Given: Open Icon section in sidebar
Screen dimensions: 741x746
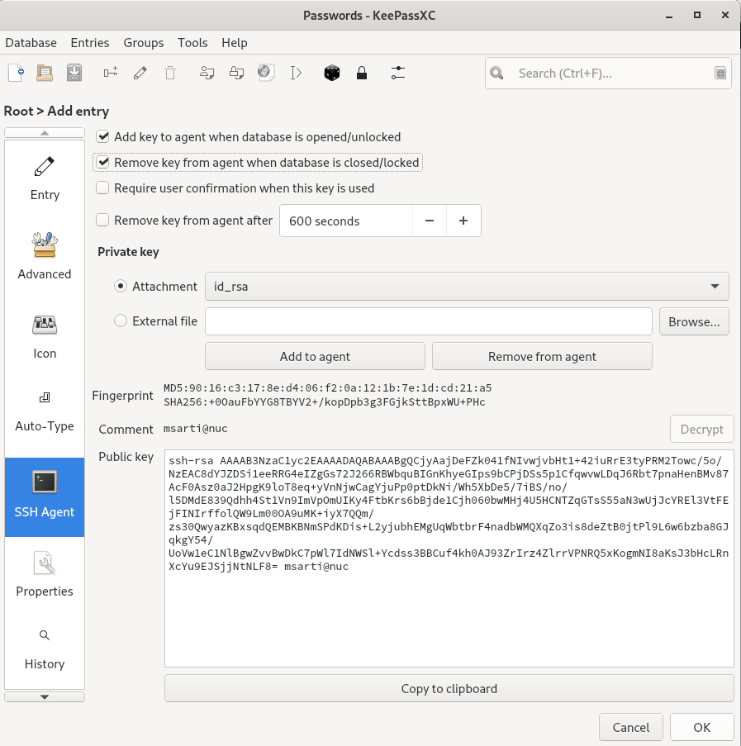Looking at the screenshot, I should [45, 337].
